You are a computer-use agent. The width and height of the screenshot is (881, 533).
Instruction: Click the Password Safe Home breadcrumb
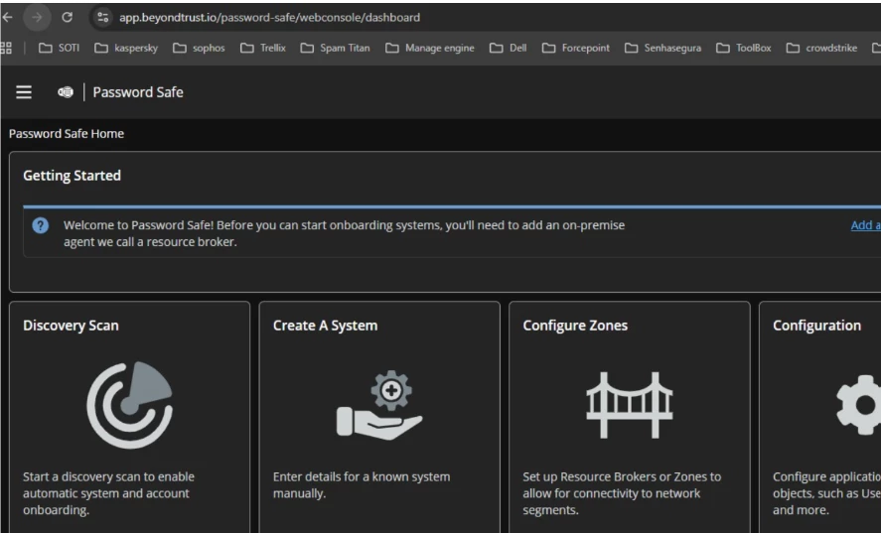[x=67, y=134]
